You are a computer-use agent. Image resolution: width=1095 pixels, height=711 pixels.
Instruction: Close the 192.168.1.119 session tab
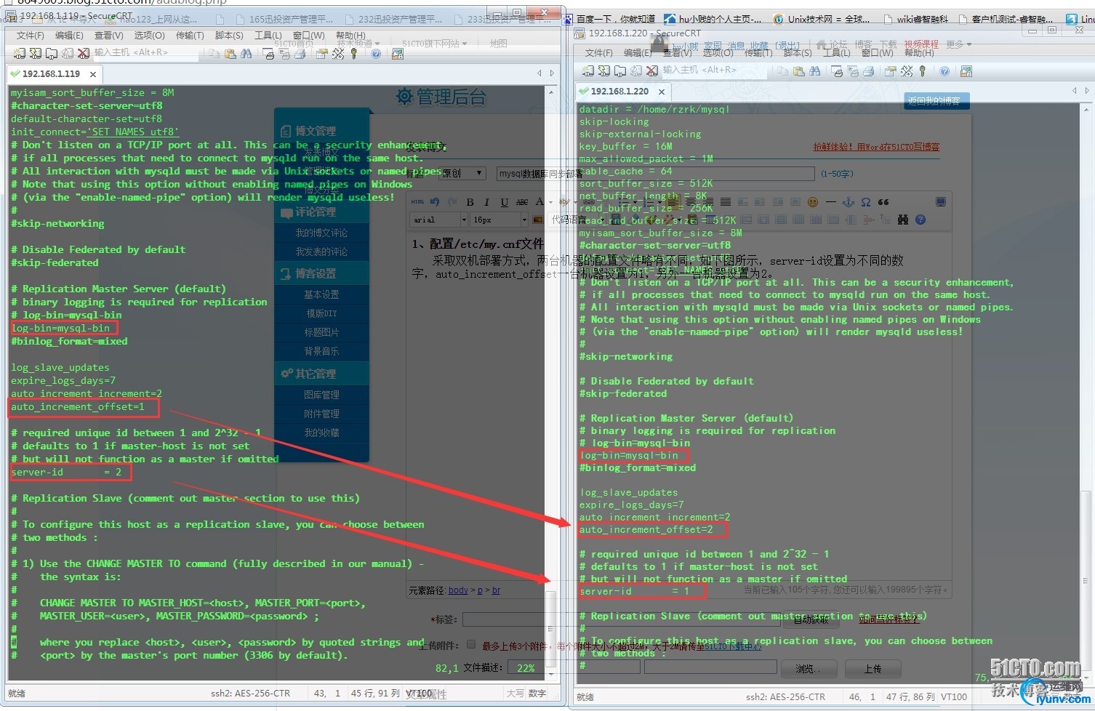pos(93,74)
